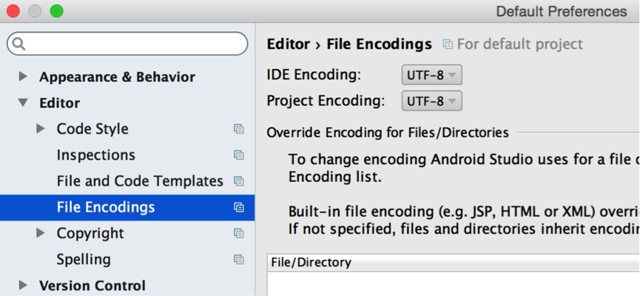Expand the Code Style node

[41, 129]
